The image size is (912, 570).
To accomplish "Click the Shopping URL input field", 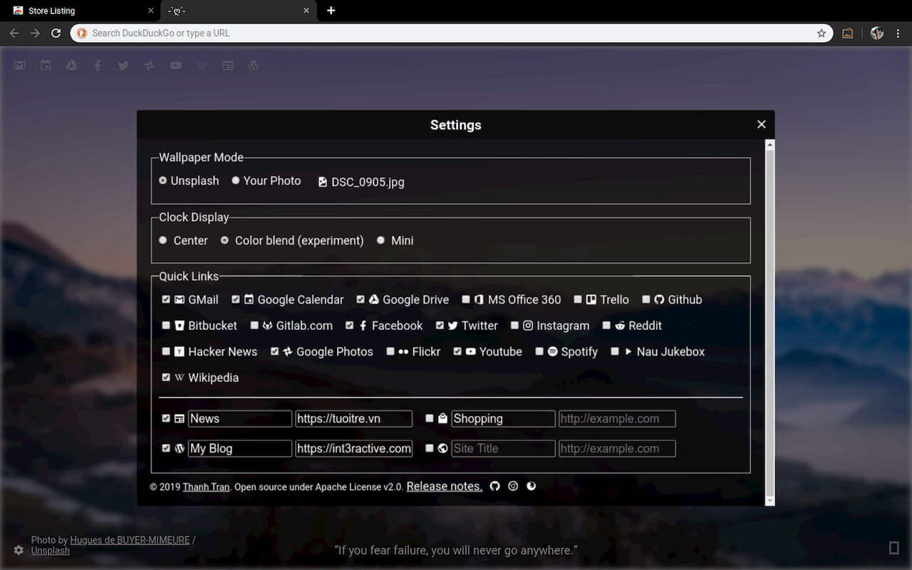I will (617, 419).
